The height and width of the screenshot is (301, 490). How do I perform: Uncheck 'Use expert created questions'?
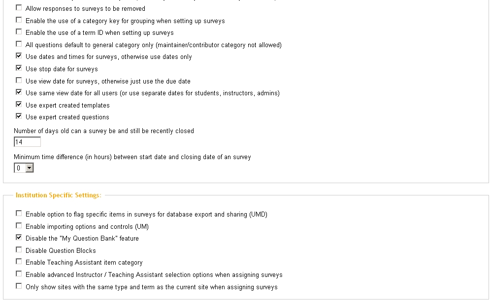click(x=19, y=116)
